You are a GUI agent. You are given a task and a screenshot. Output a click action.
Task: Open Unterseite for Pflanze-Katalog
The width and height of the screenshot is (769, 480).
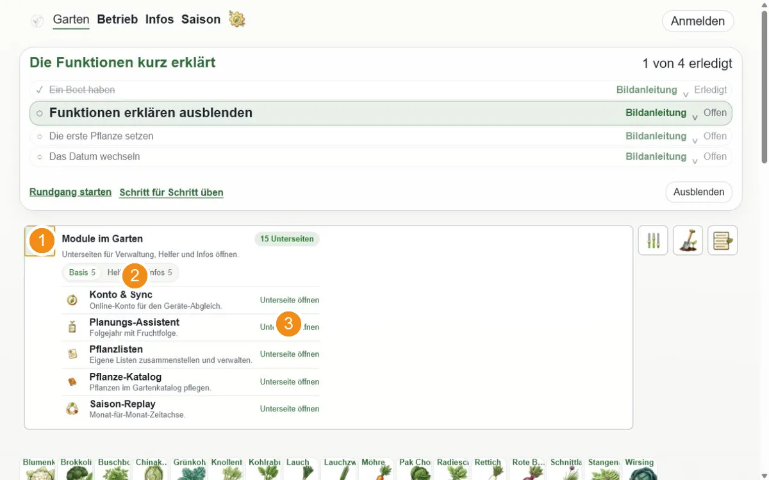click(290, 382)
